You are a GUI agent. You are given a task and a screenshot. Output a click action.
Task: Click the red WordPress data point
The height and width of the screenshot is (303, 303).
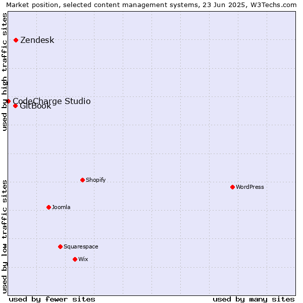pos(232,187)
